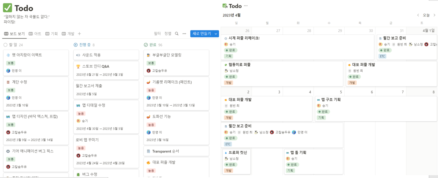The image size is (438, 178).
Task: Click the trophy icon on 스토브 인디 Q&A card
Action: pos(78,66)
